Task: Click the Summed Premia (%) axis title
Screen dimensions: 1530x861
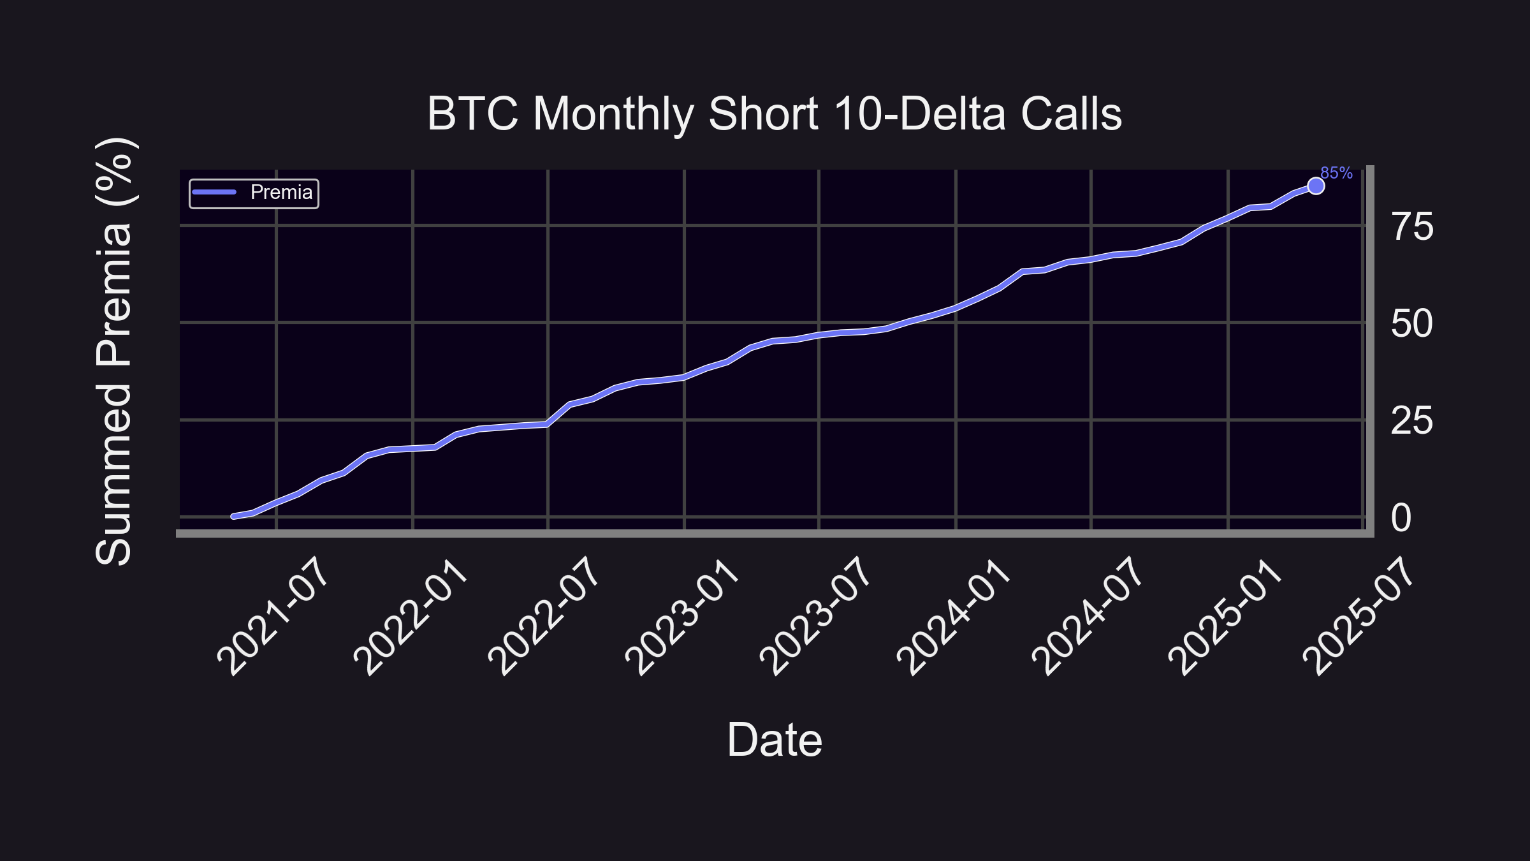Action: (x=114, y=351)
